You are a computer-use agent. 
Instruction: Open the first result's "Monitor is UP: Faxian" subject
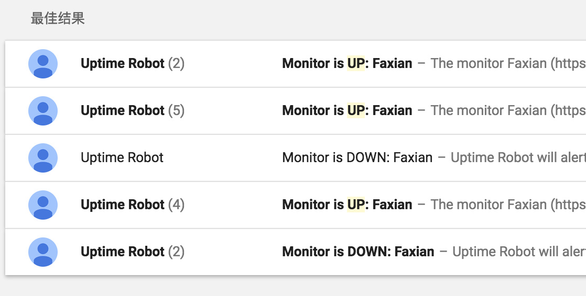(x=347, y=64)
